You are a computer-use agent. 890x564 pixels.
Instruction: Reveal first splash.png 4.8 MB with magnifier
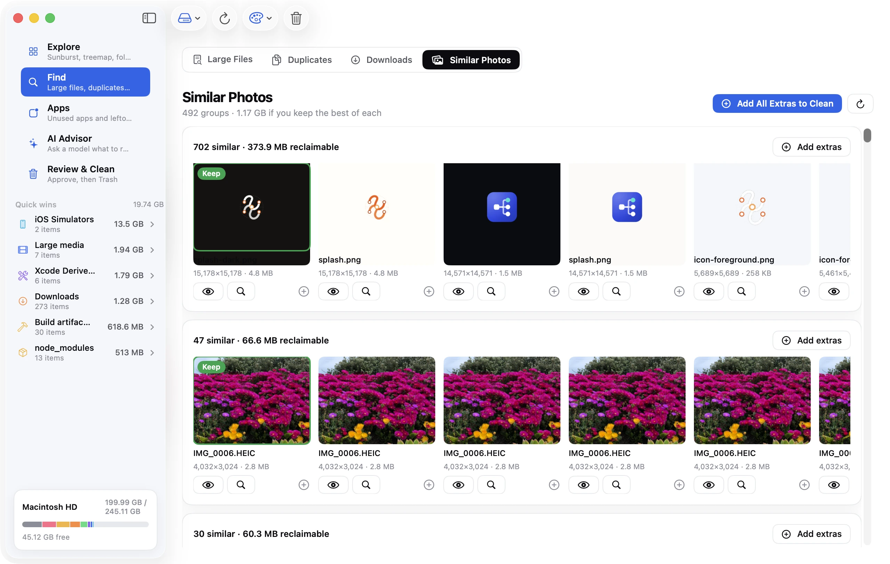point(366,292)
